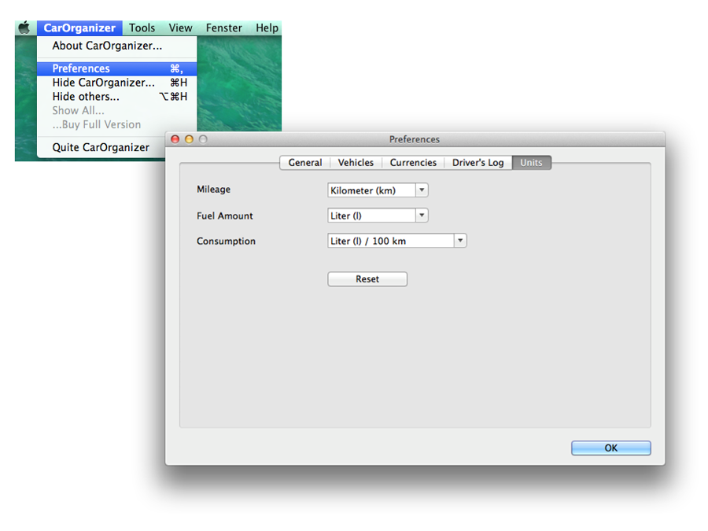Open the Currencies tab
Image resolution: width=708 pixels, height=531 pixels.
[x=413, y=163]
